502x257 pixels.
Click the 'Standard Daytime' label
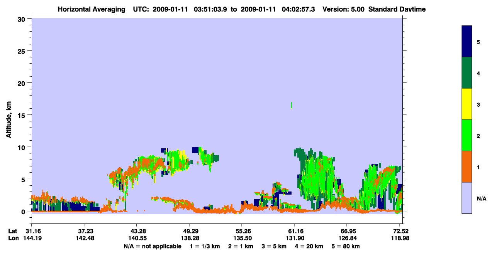[x=397, y=9]
